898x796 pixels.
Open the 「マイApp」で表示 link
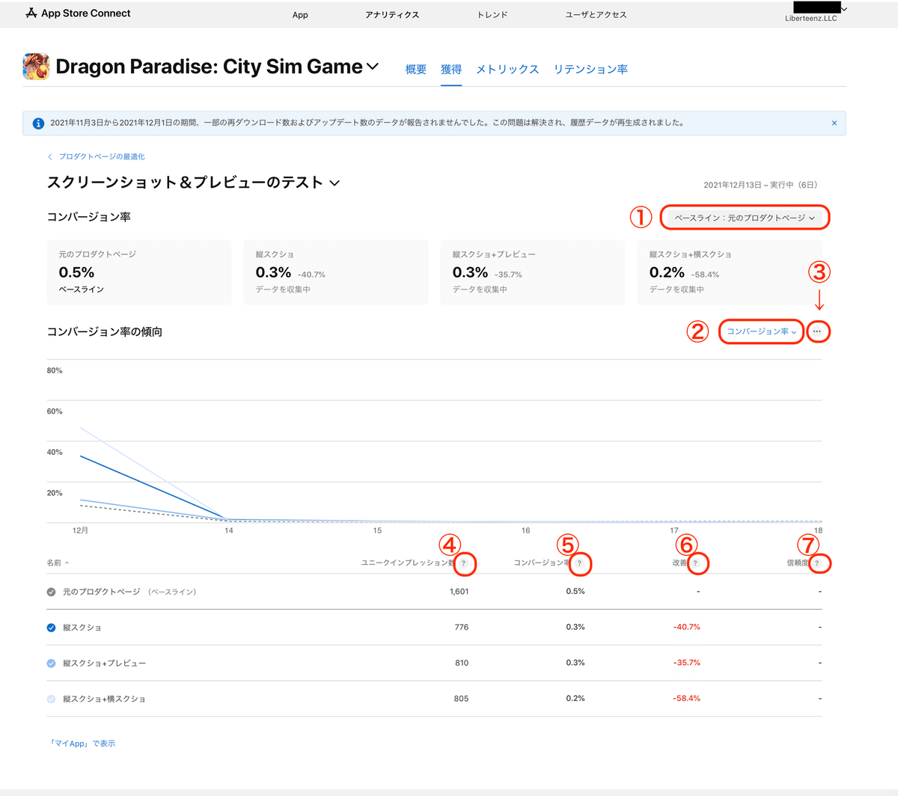click(82, 744)
